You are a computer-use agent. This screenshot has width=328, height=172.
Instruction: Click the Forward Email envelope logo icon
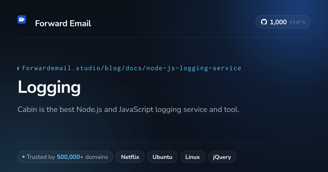tap(22, 19)
